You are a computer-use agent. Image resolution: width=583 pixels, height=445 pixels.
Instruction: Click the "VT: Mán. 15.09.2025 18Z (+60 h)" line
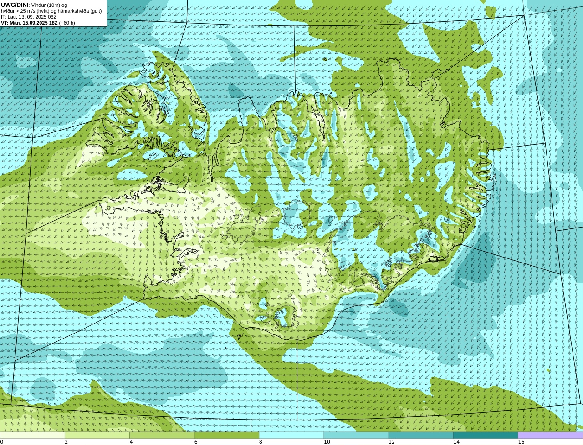[38, 23]
